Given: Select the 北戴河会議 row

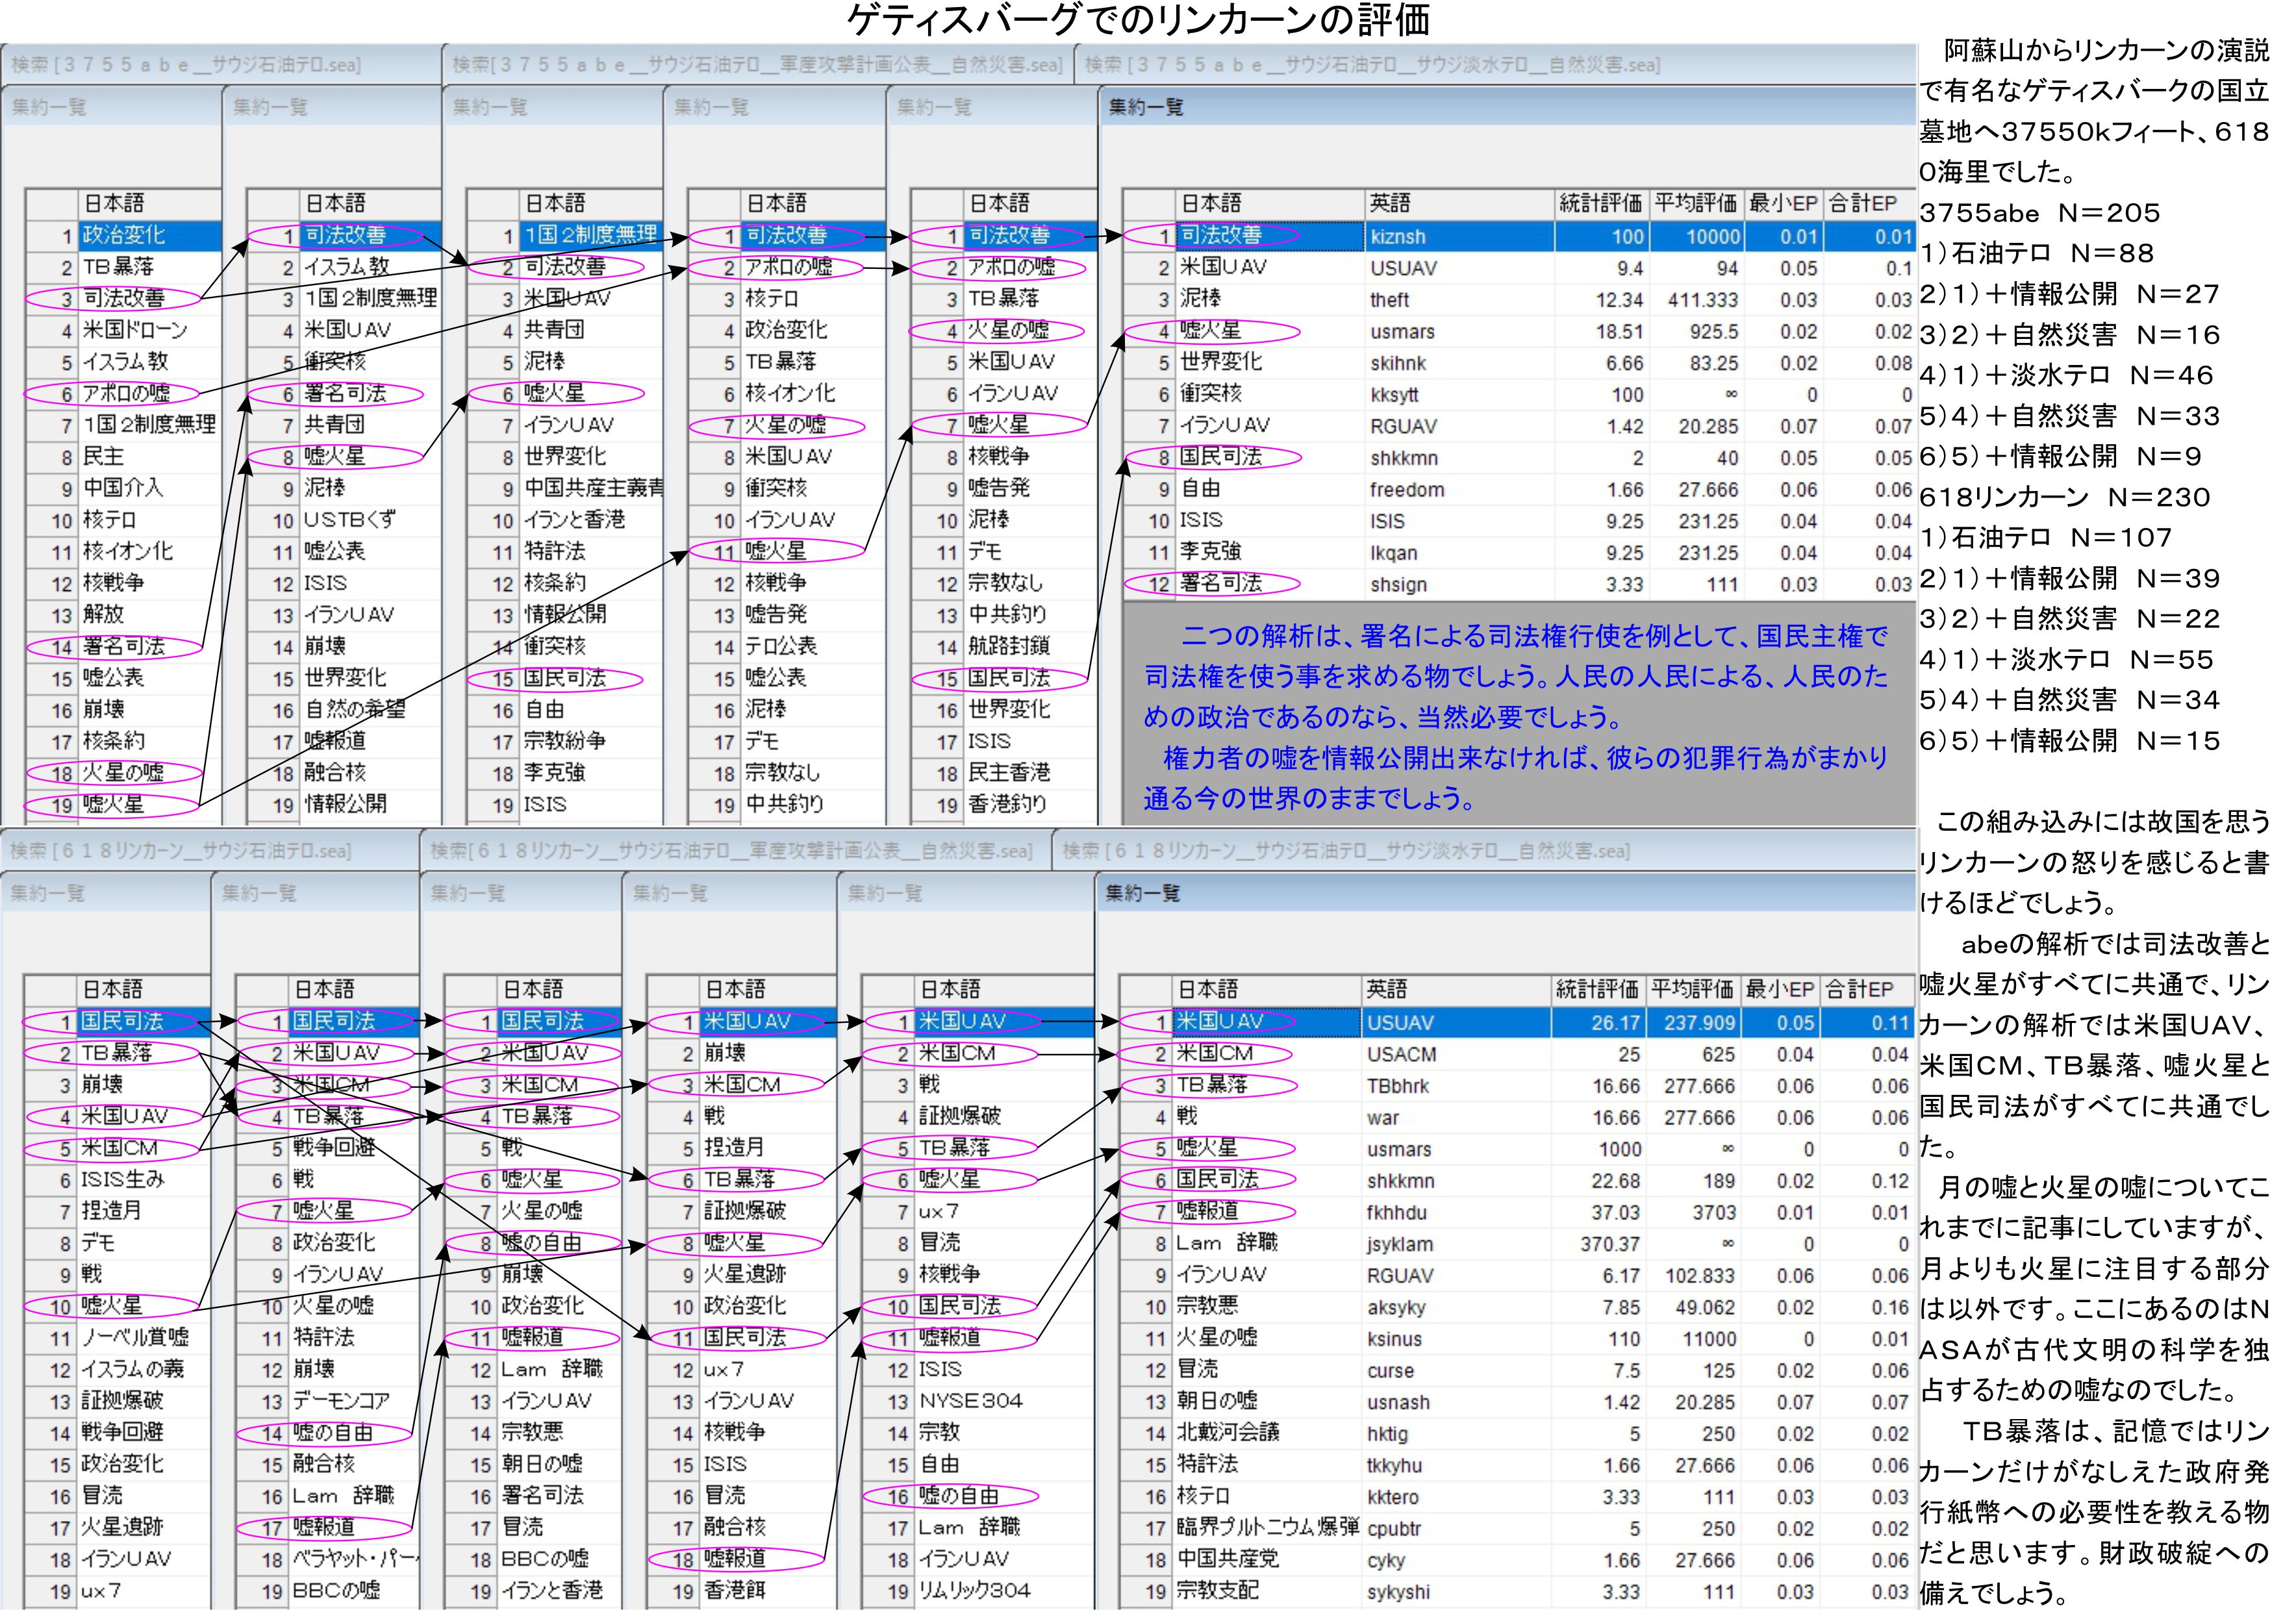Looking at the screenshot, I should (1227, 1433).
